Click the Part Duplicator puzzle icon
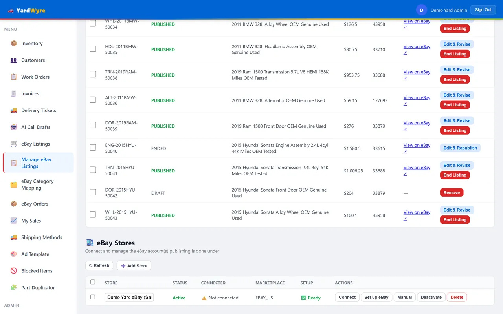503x314 pixels. [x=14, y=288]
